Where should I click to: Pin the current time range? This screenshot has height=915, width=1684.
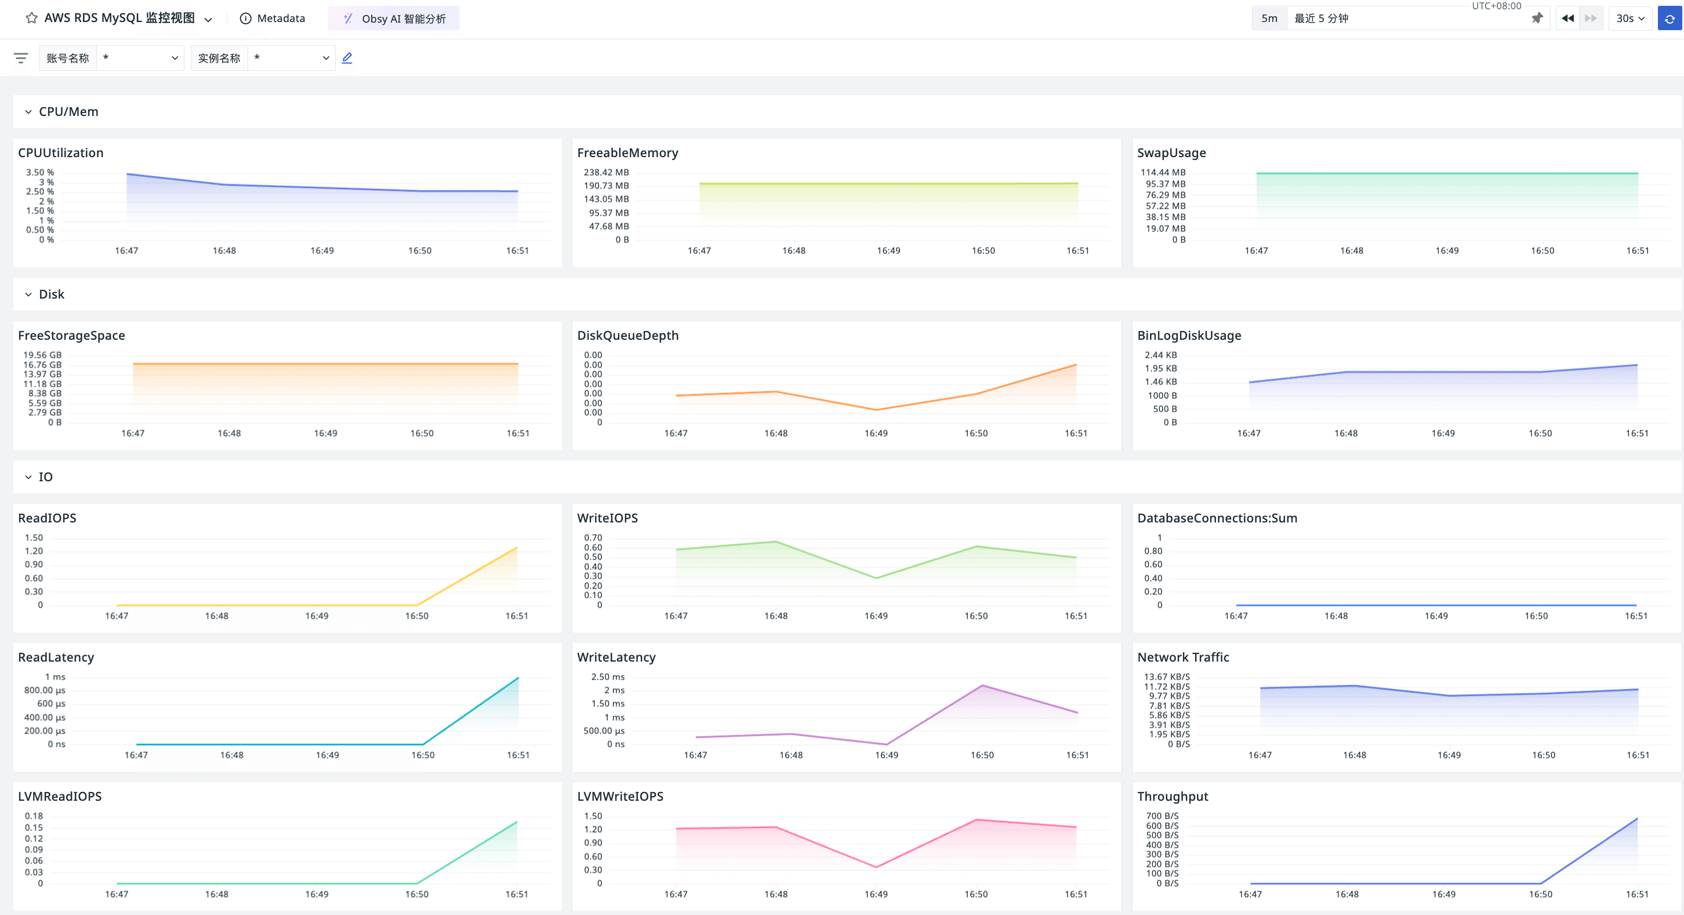[x=1537, y=19]
